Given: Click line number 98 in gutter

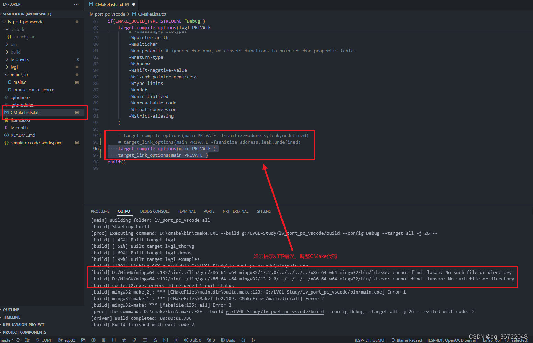Looking at the screenshot, I should point(96,162).
